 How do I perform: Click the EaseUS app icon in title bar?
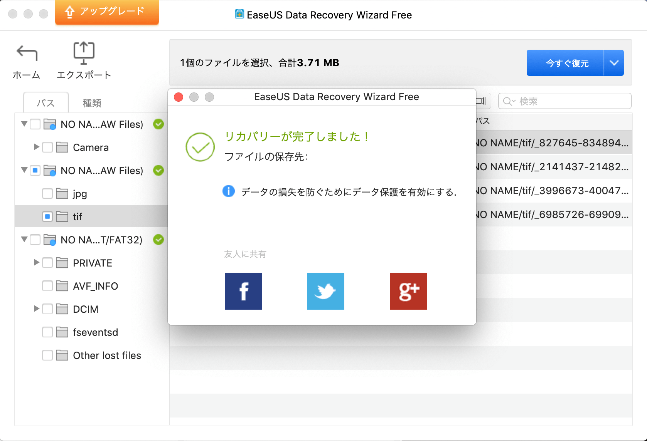239,14
